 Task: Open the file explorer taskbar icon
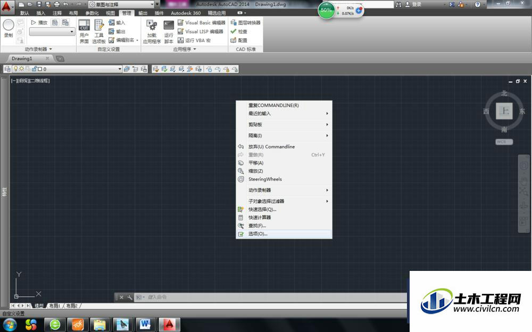click(100, 325)
